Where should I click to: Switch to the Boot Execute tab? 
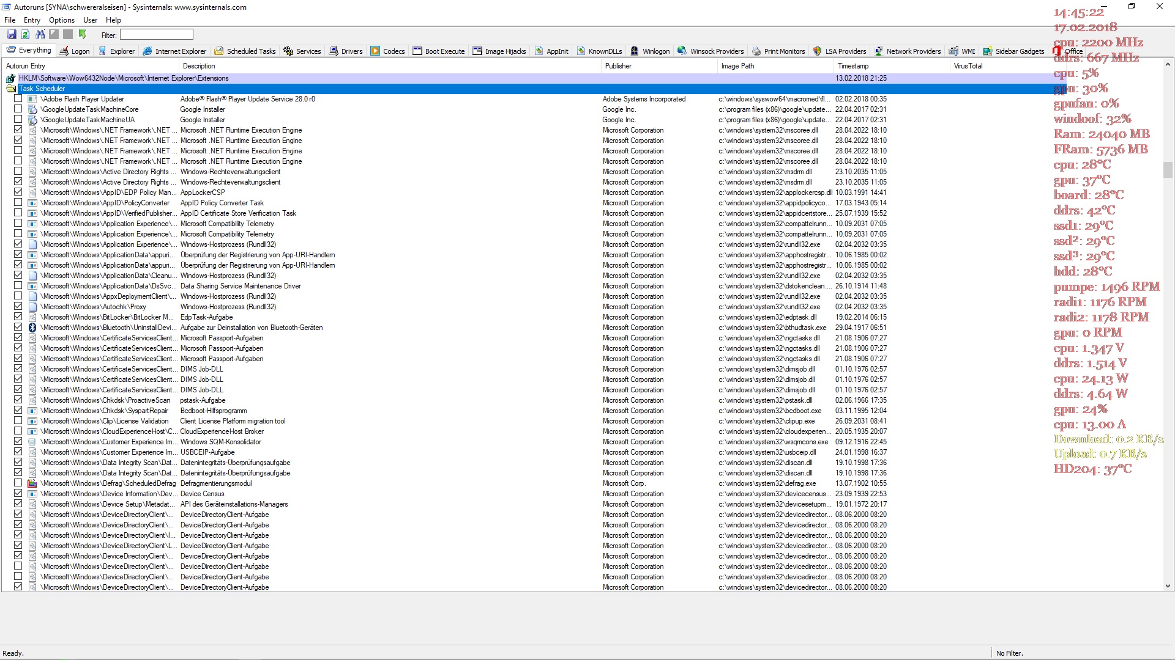(439, 51)
